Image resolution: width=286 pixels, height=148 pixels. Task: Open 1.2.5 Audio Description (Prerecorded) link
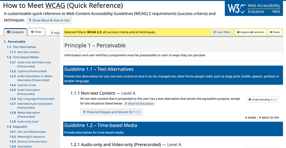(25, 92)
